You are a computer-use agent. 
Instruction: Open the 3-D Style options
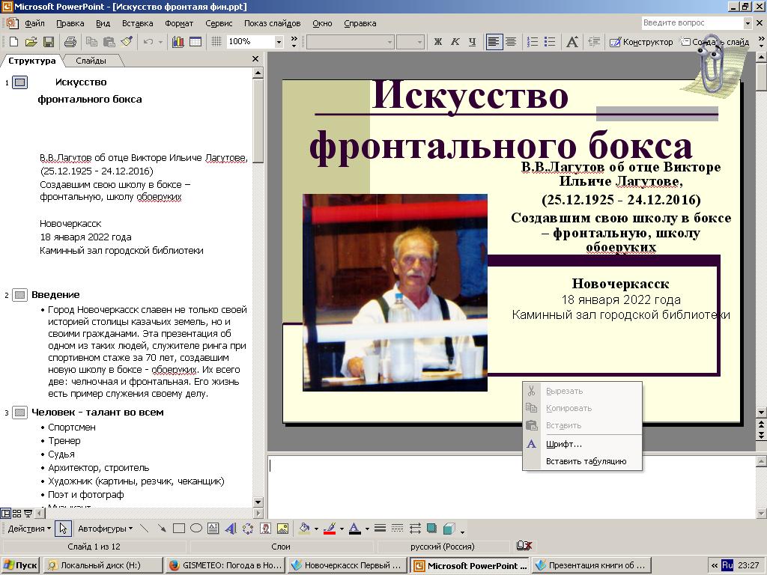click(449, 529)
